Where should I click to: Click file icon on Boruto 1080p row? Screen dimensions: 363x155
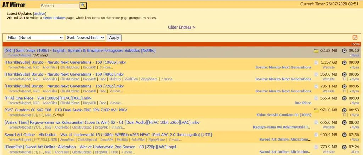(316, 62)
